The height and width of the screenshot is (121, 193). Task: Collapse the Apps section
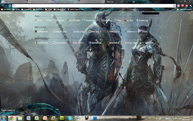tap(37, 16)
